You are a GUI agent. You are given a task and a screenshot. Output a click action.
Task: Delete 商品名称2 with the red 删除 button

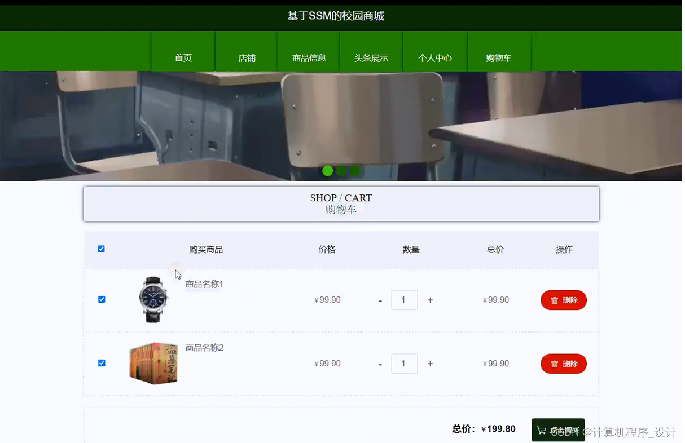click(564, 364)
